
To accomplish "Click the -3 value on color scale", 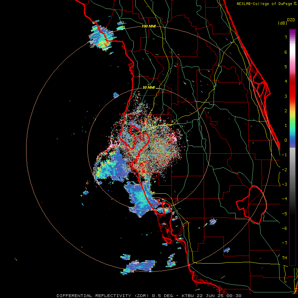I will click(x=284, y=184).
